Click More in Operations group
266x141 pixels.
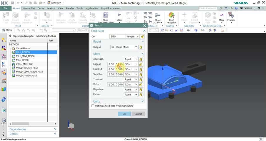(x=119, y=17)
